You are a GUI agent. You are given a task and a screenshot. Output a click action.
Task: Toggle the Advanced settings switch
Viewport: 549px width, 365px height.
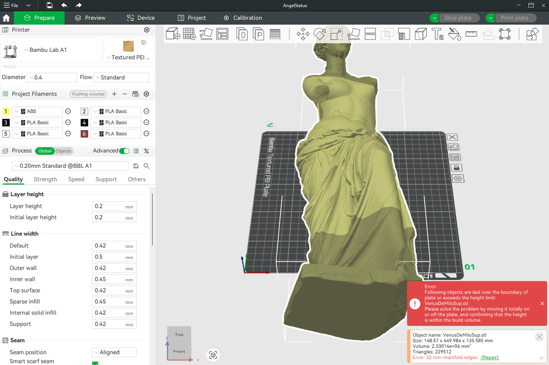pyautogui.click(x=124, y=151)
